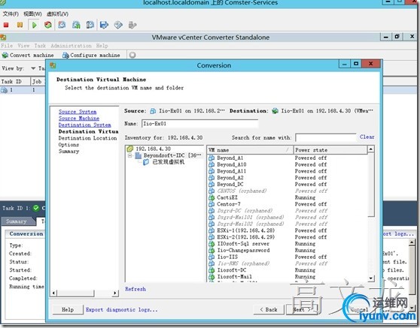
Task: Go to the Destination System step
Action: [84, 125]
